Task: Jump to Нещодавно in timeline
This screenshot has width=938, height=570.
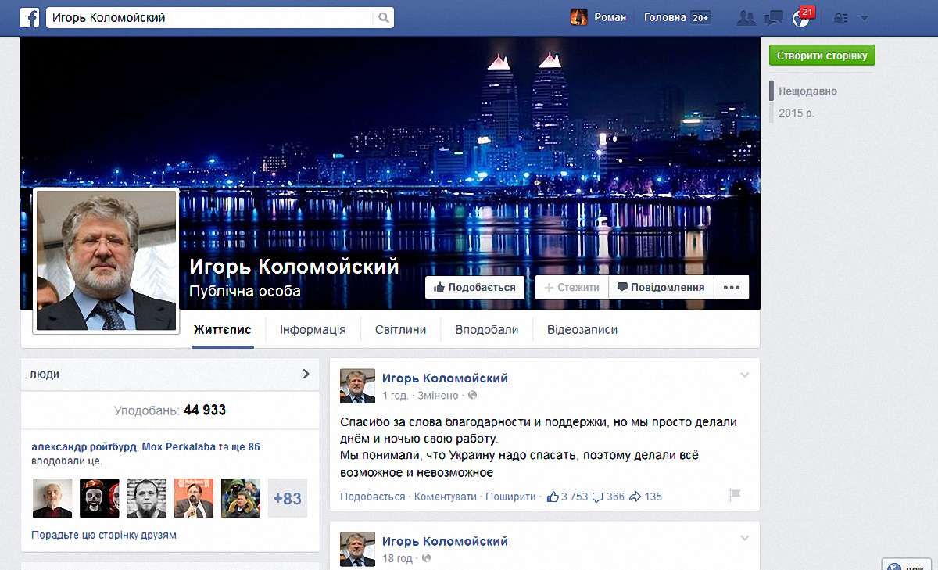Action: coord(807,91)
